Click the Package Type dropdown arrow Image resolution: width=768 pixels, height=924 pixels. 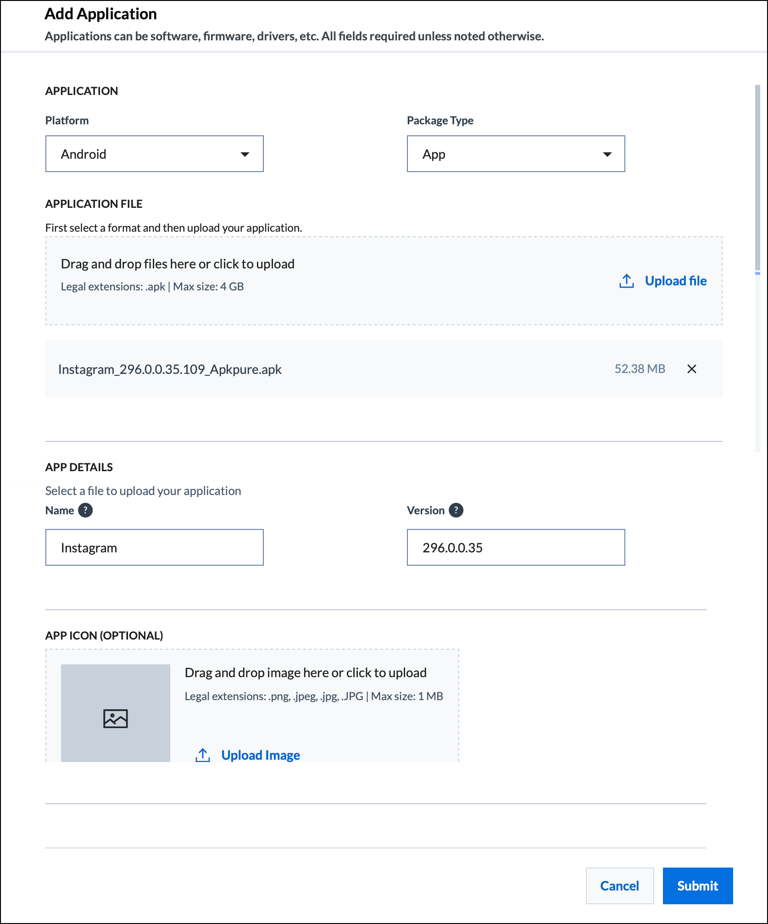click(x=607, y=154)
